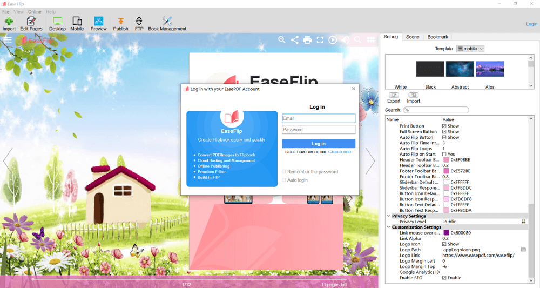The width and height of the screenshot is (540, 288).
Task: Collapse the Customization Settings group
Action: click(388, 227)
